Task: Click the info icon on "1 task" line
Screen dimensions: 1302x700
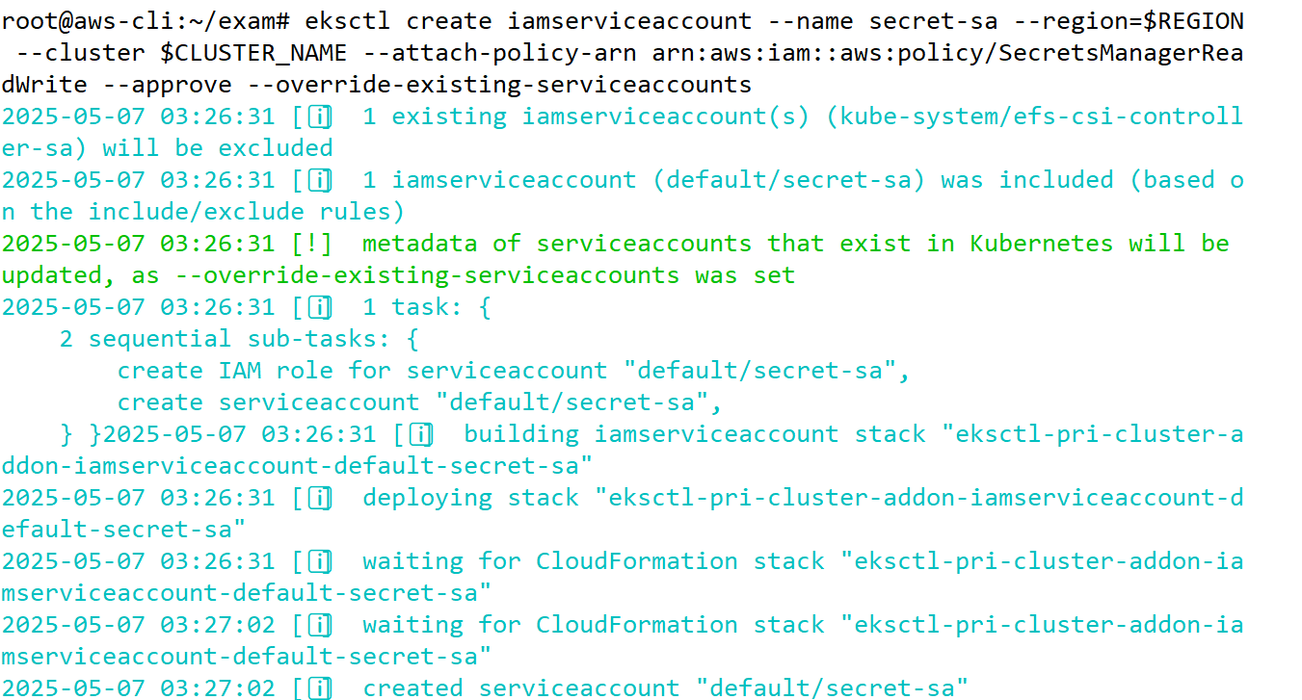Action: pos(319,308)
